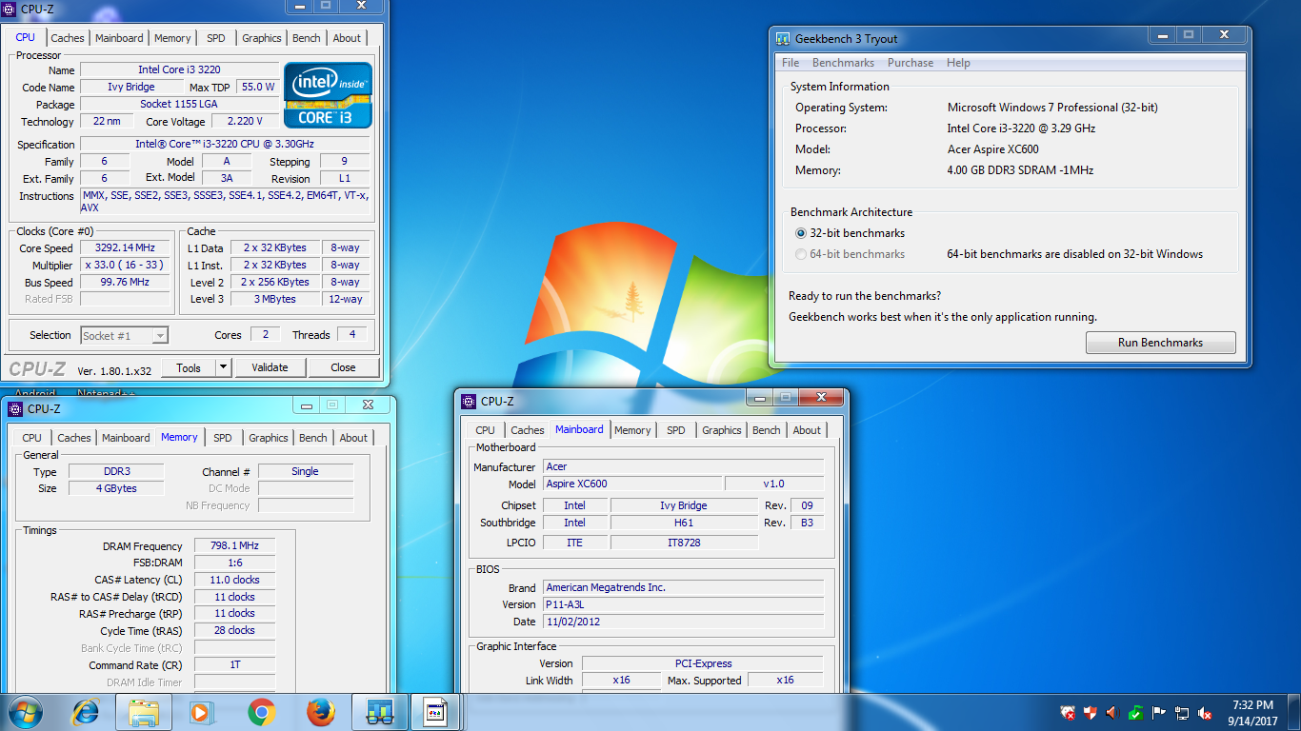
Task: Open Geekbench Purchase menu
Action: (x=911, y=63)
